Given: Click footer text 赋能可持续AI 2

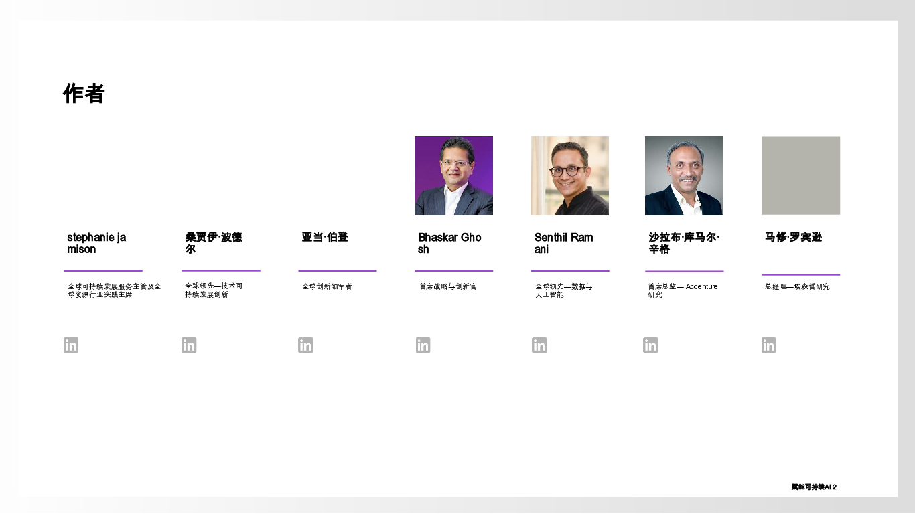Looking at the screenshot, I should [x=814, y=487].
